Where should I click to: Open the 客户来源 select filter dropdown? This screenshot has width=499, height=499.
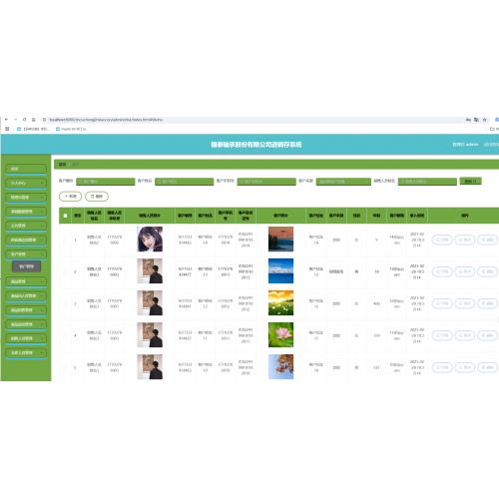(343, 182)
